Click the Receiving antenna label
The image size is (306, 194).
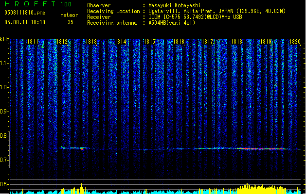click(x=112, y=23)
